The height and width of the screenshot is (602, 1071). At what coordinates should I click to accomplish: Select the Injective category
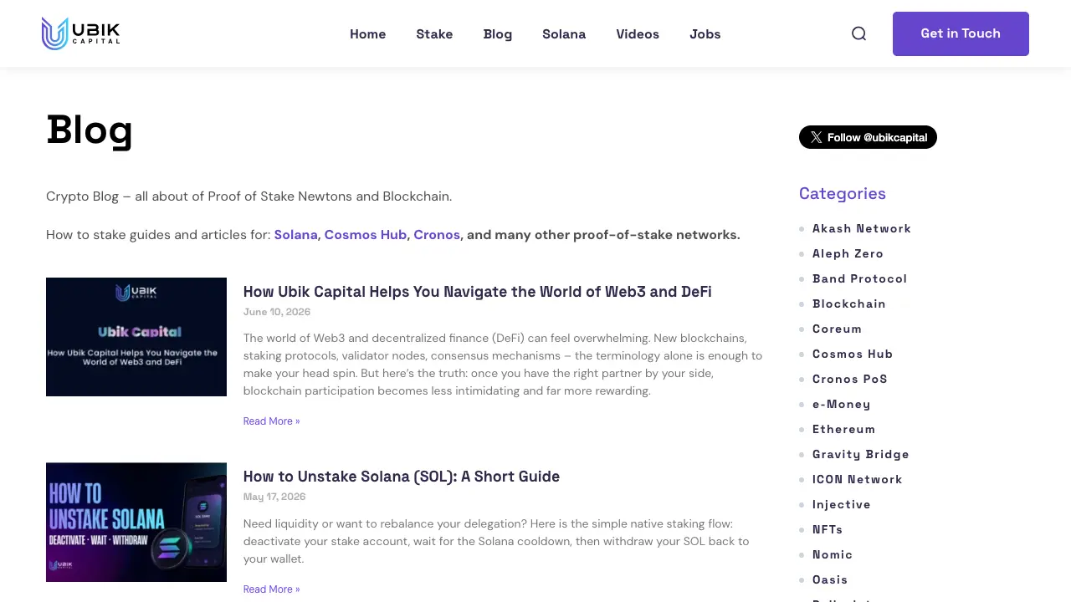(842, 504)
